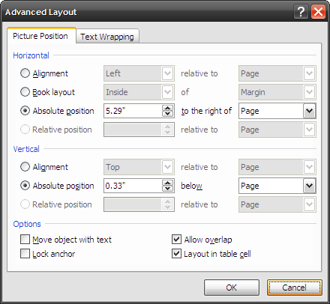
Task: Click the 0.33" vertical position field
Action: coord(133,186)
